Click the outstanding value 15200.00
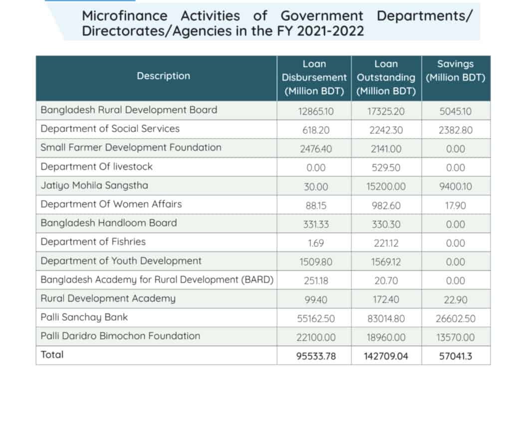 click(x=386, y=187)
